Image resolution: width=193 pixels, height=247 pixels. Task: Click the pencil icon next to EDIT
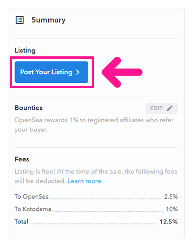coord(170,108)
